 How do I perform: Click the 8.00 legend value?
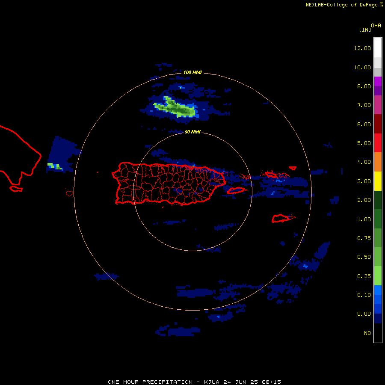(364, 86)
